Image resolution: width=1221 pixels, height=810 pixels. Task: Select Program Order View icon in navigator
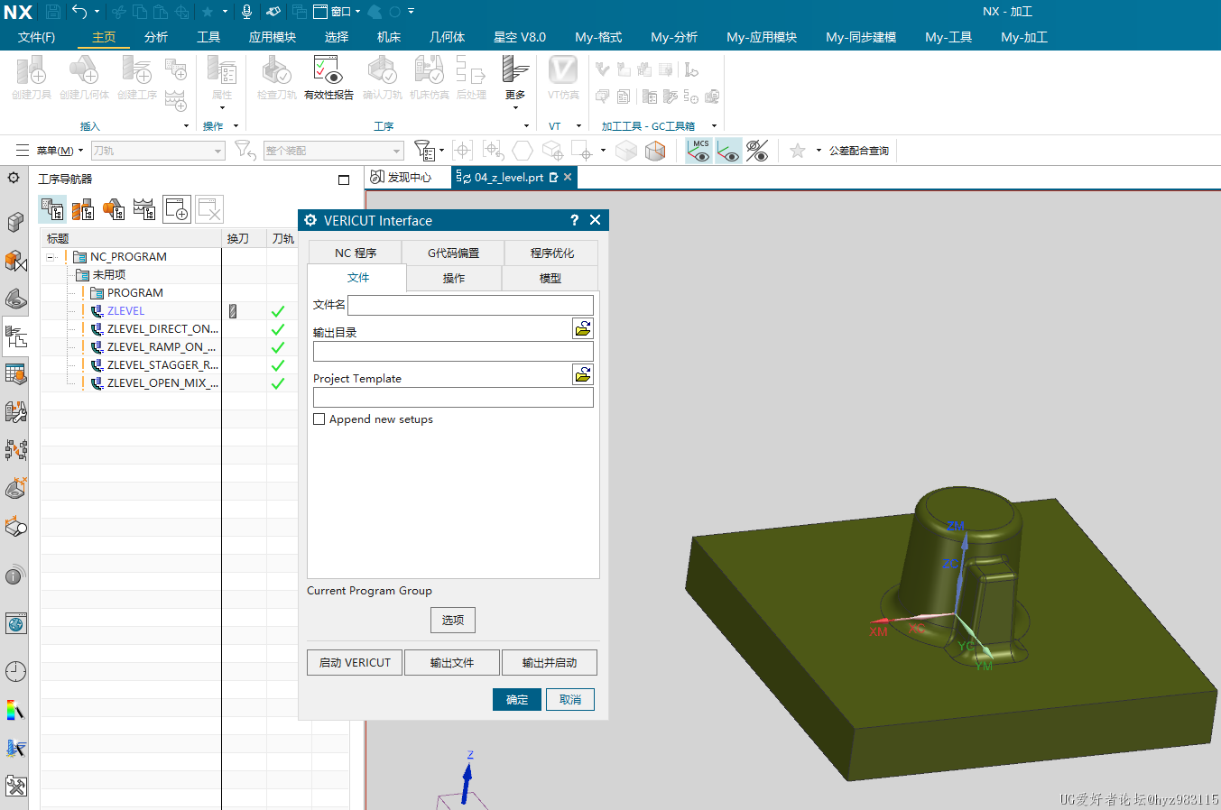(x=52, y=209)
